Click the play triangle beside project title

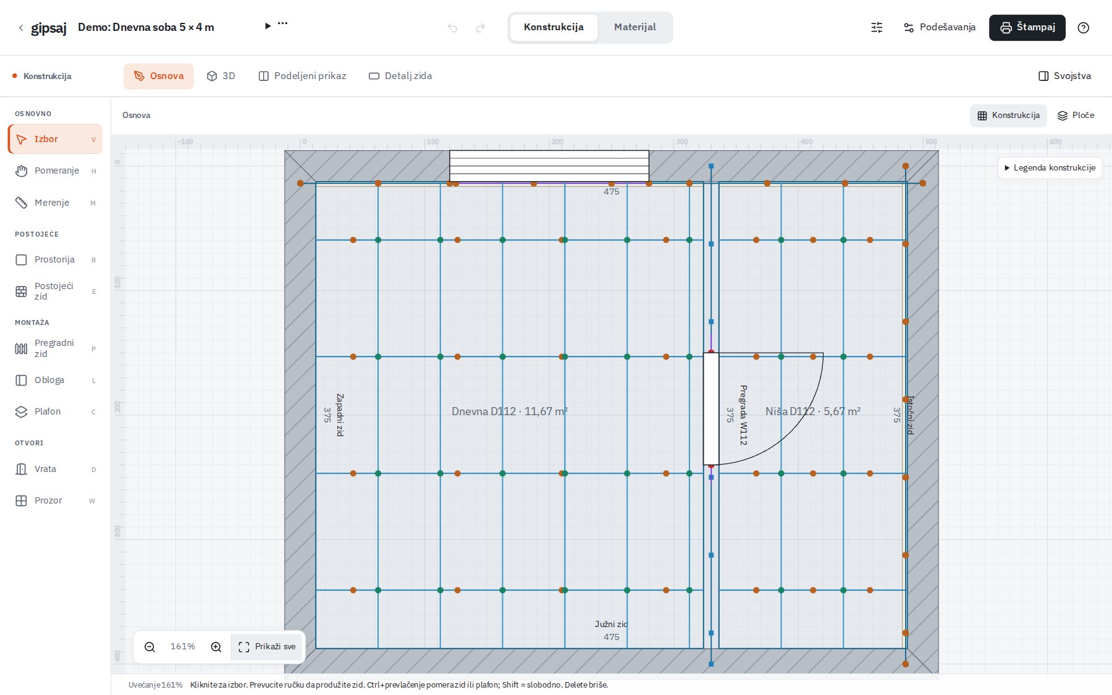(x=267, y=26)
